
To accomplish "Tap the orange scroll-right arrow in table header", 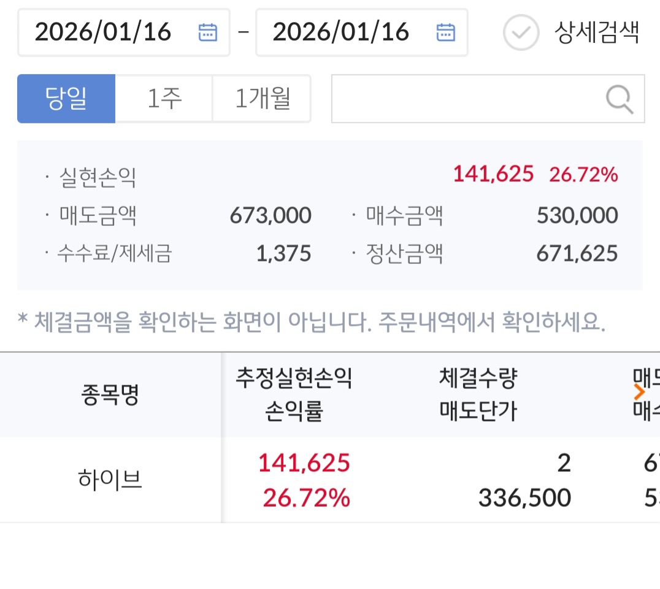I will tap(640, 392).
